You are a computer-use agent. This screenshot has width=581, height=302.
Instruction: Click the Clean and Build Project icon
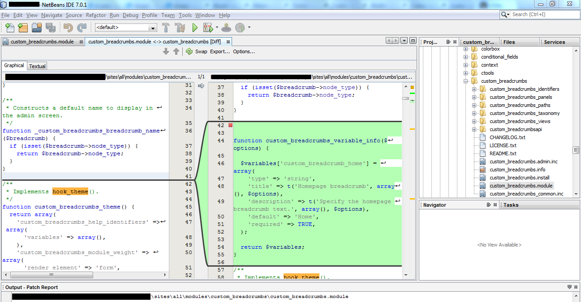click(180, 28)
